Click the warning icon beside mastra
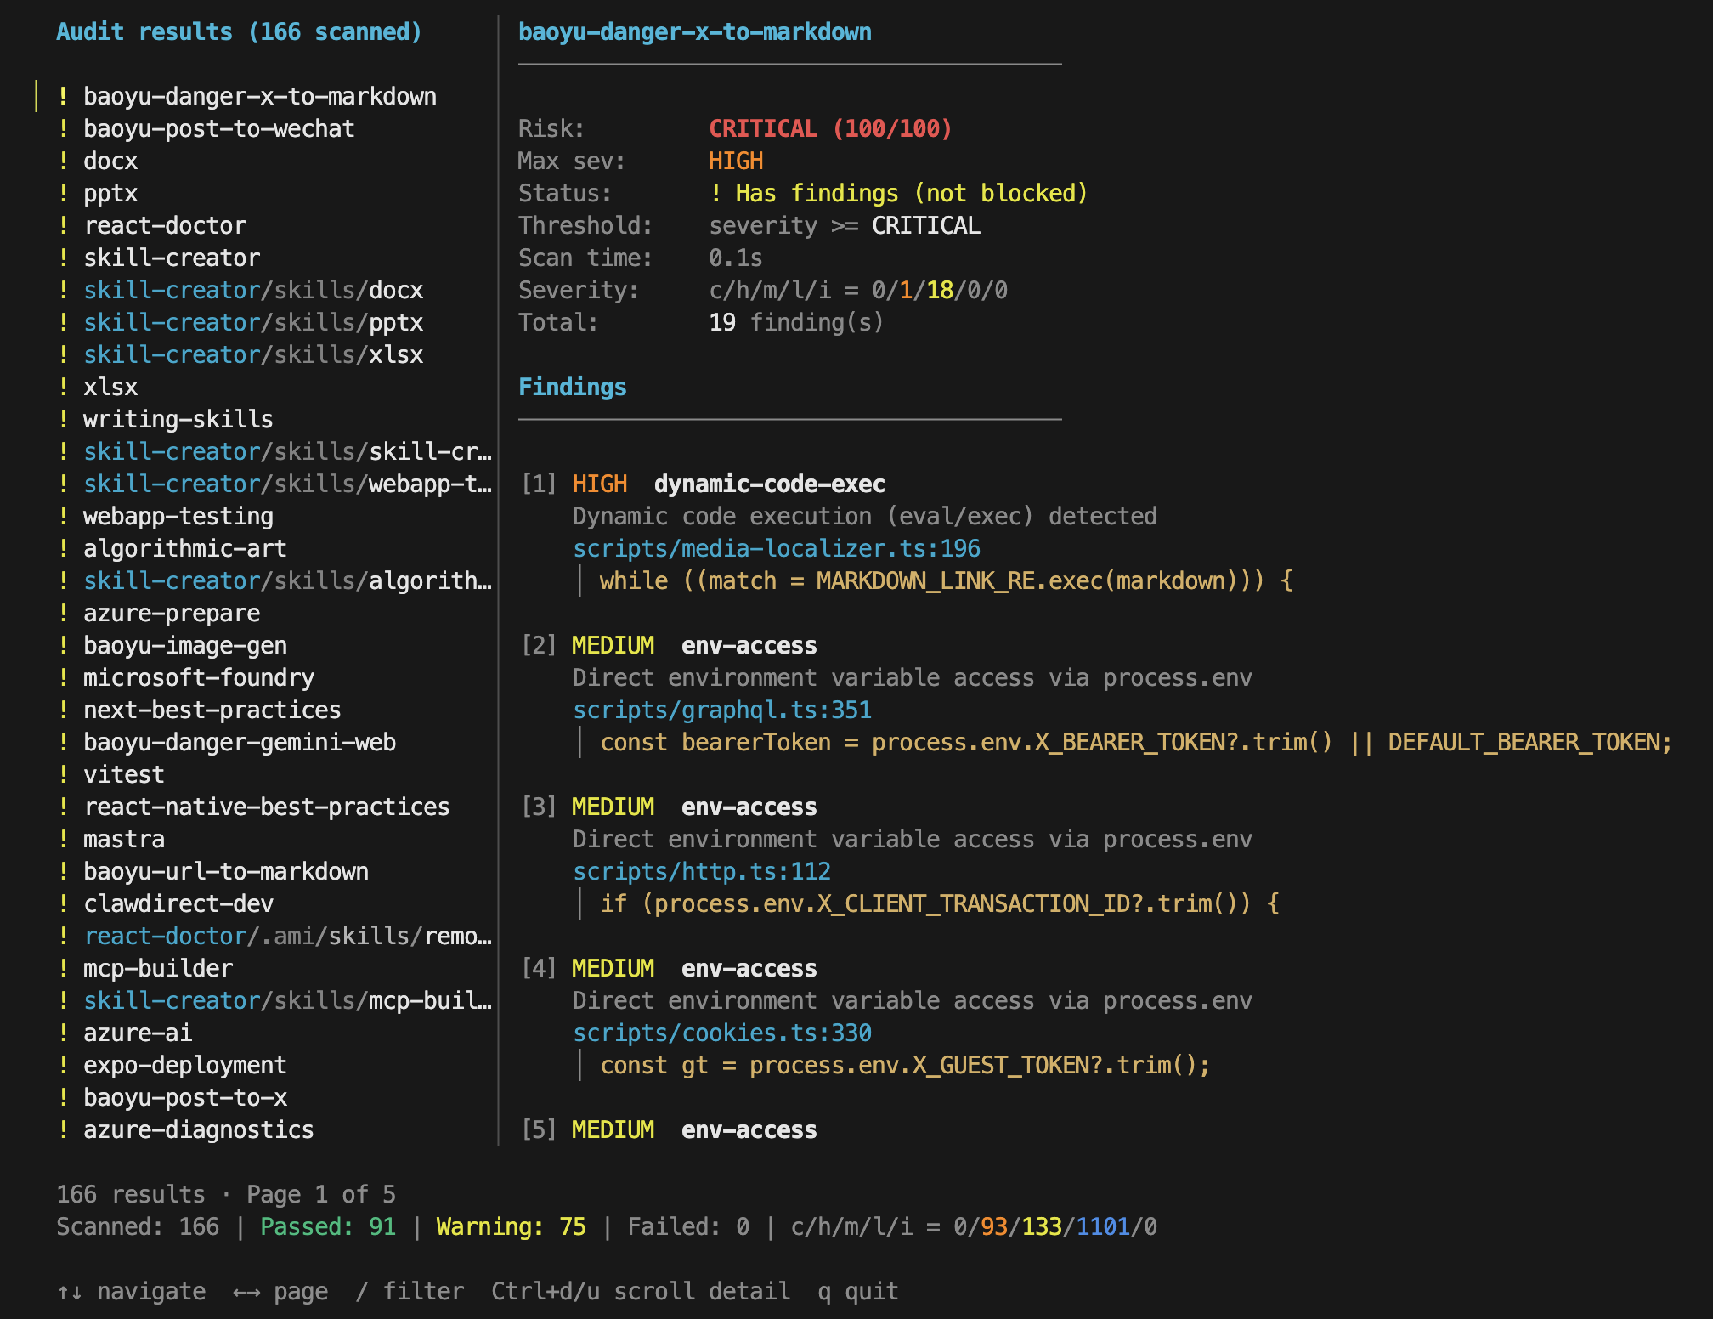This screenshot has height=1319, width=1713. [64, 839]
